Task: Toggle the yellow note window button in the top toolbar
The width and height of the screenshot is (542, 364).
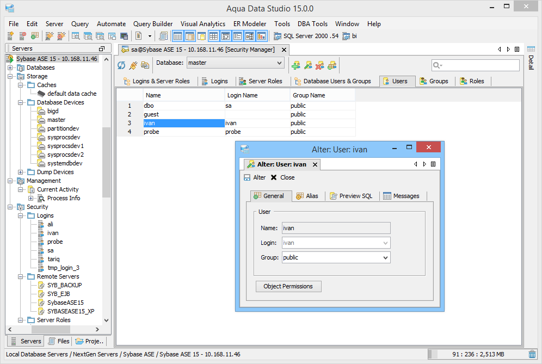Action: 201,36
